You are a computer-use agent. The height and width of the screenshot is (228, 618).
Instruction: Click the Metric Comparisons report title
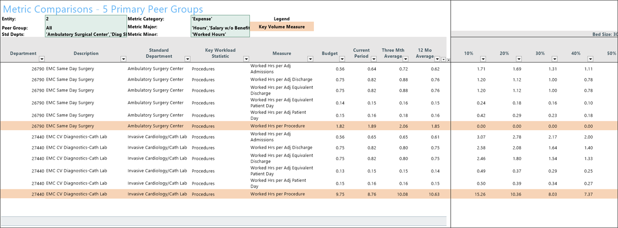[x=103, y=9]
